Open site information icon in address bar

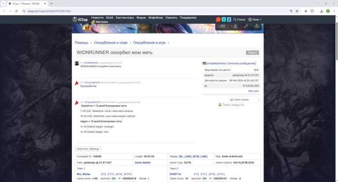(24, 11)
